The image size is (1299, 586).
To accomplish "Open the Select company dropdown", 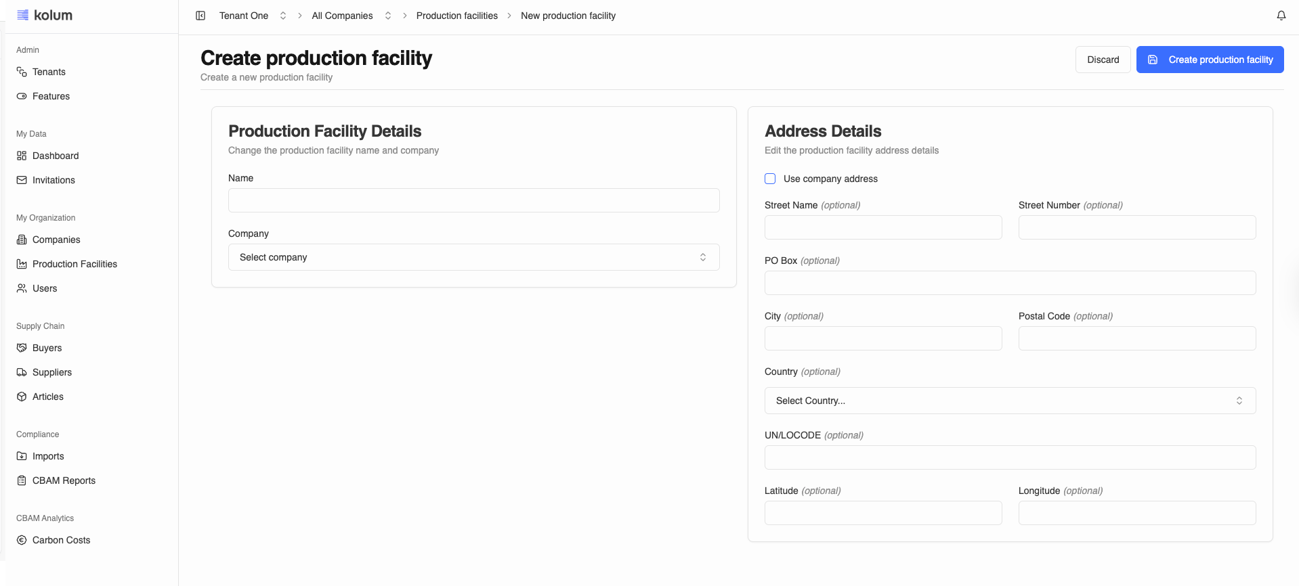I will 473,257.
